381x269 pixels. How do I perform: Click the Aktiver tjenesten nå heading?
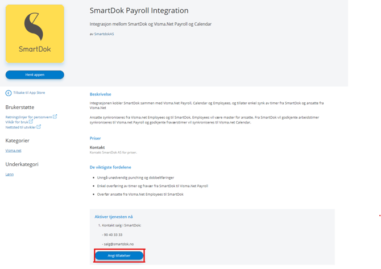[x=114, y=217]
